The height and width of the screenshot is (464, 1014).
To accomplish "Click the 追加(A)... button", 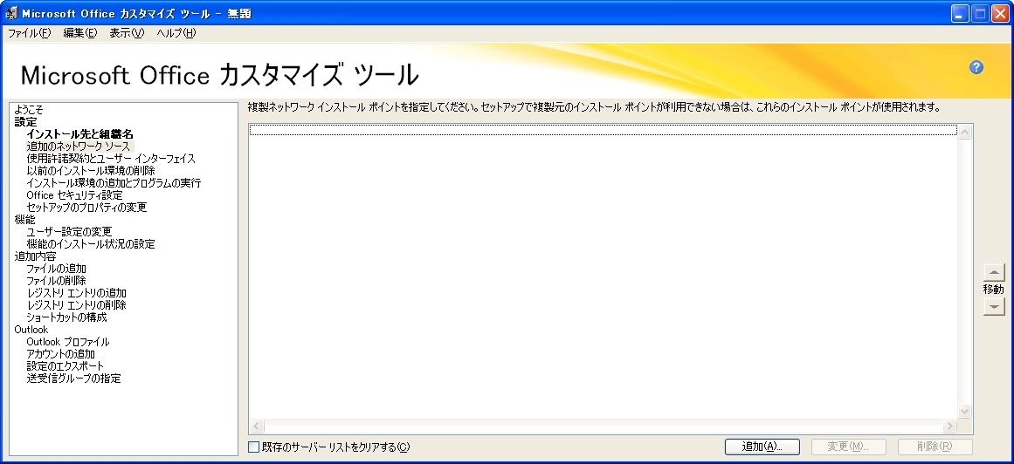I will (x=762, y=447).
